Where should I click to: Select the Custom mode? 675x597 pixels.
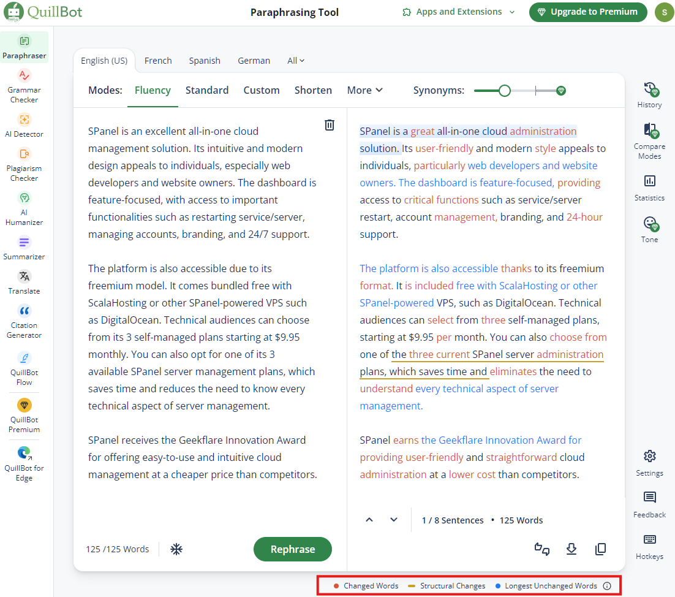pyautogui.click(x=262, y=90)
